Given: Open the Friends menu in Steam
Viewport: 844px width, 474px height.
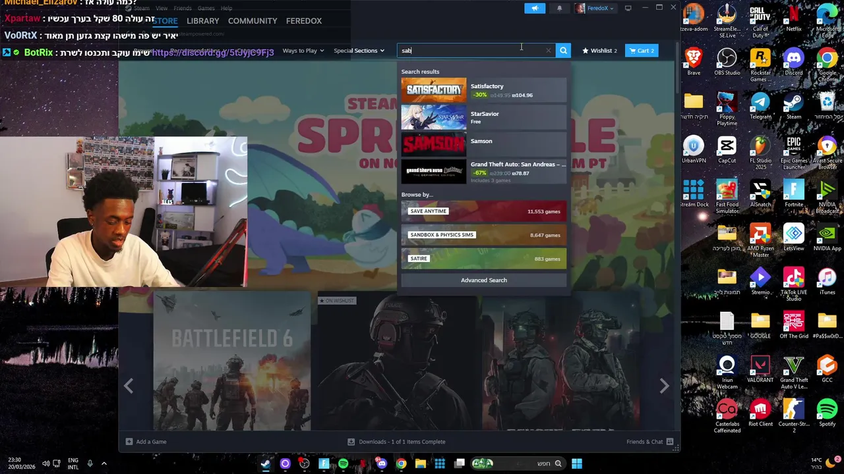Looking at the screenshot, I should click(x=183, y=8).
